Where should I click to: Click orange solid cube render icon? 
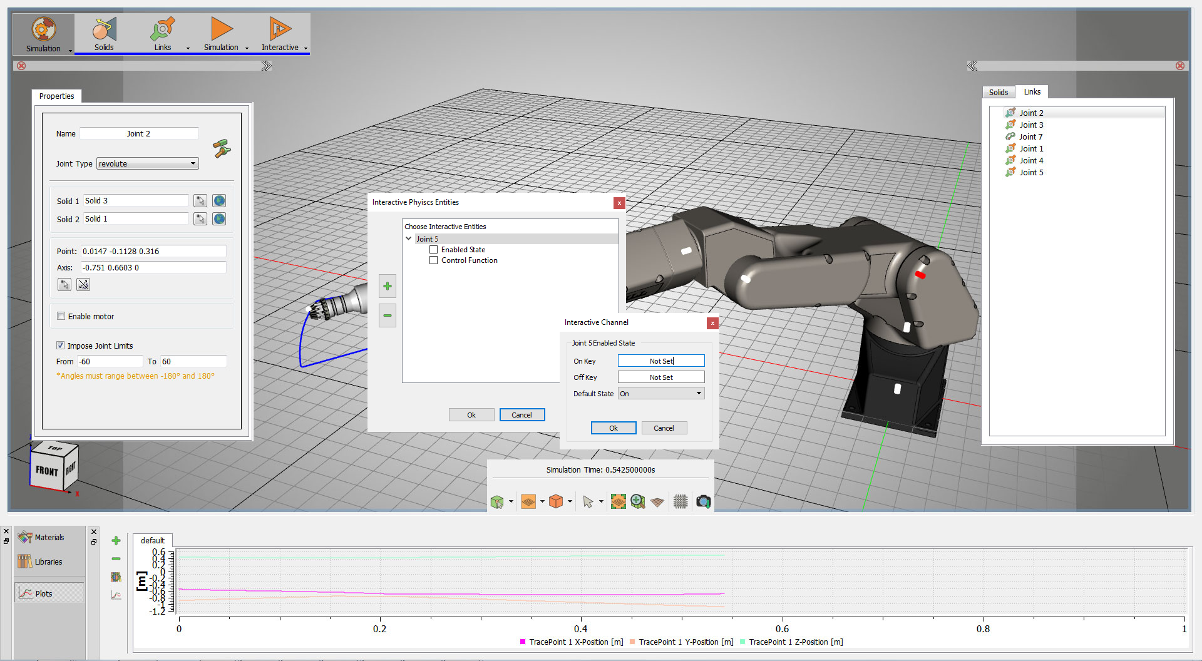(556, 502)
